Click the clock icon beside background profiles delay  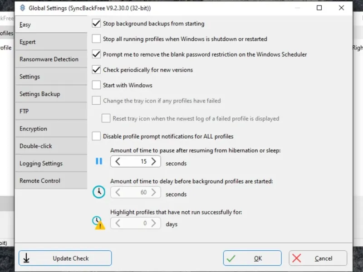[99, 192]
